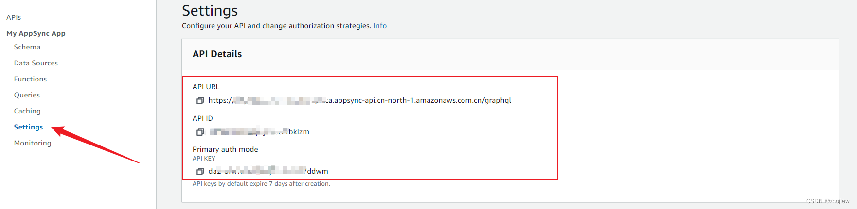The width and height of the screenshot is (857, 209).
Task: Navigate to Queries page
Action: coord(27,95)
